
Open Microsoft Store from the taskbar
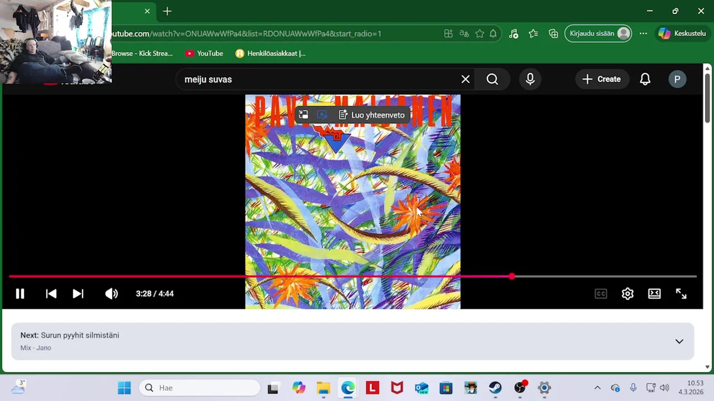[x=446, y=388]
